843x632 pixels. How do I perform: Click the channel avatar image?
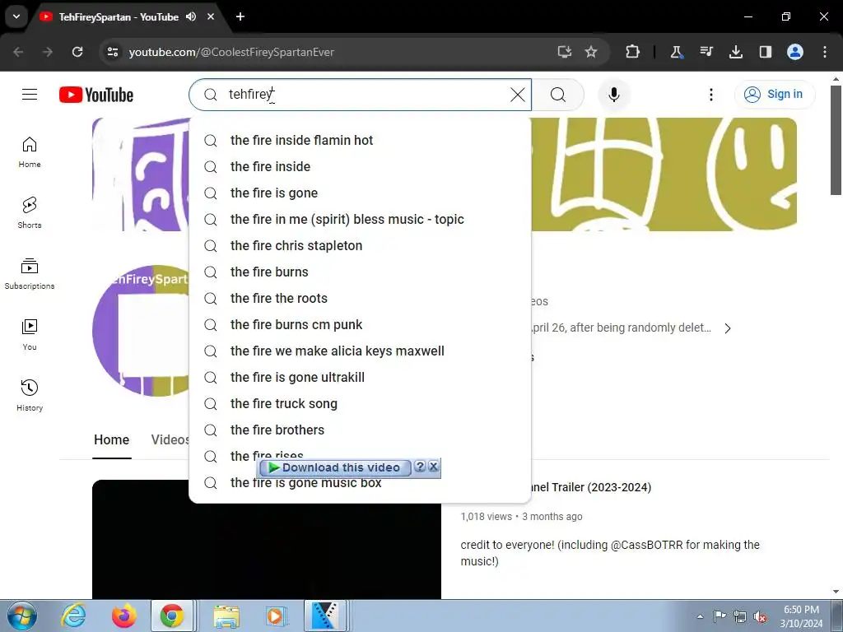coord(141,331)
